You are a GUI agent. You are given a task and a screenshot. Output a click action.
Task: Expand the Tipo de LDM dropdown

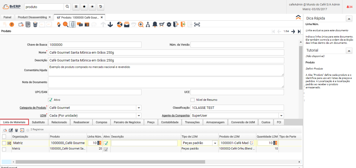coord(215,143)
